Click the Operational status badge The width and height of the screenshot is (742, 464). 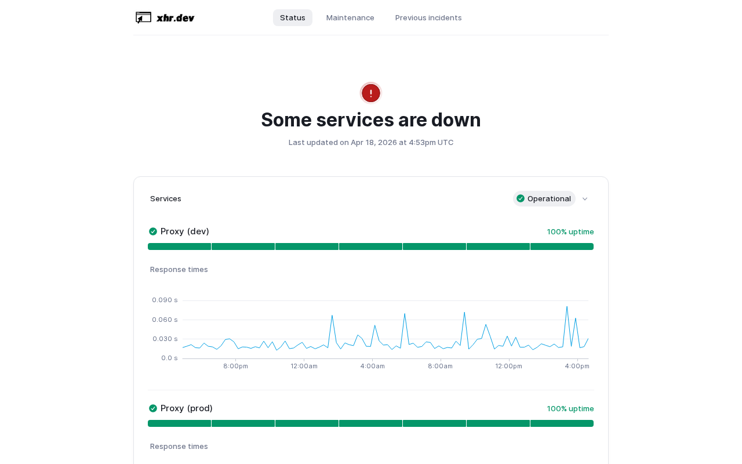(x=544, y=198)
